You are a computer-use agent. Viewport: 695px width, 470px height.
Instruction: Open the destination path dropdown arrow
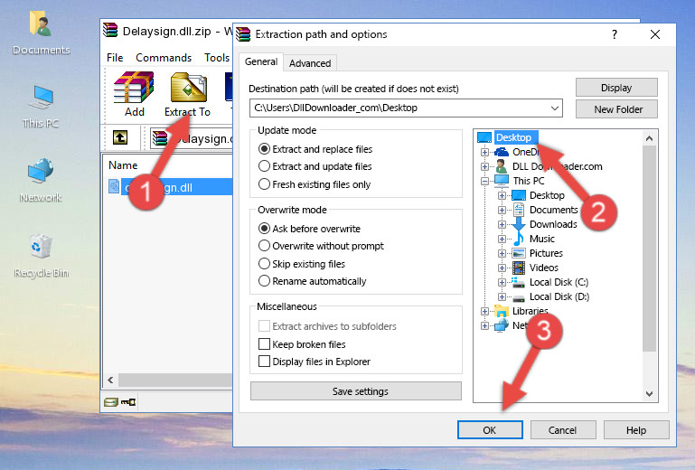[x=555, y=108]
